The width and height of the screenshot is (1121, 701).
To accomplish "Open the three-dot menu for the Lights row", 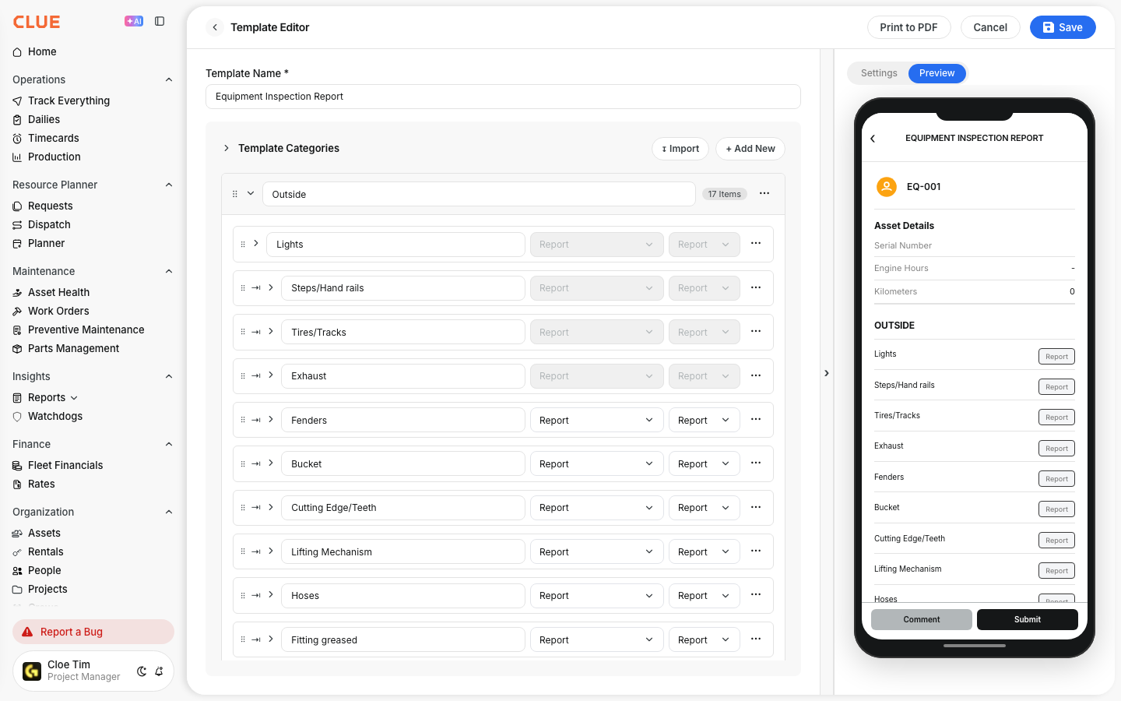I will (756, 243).
